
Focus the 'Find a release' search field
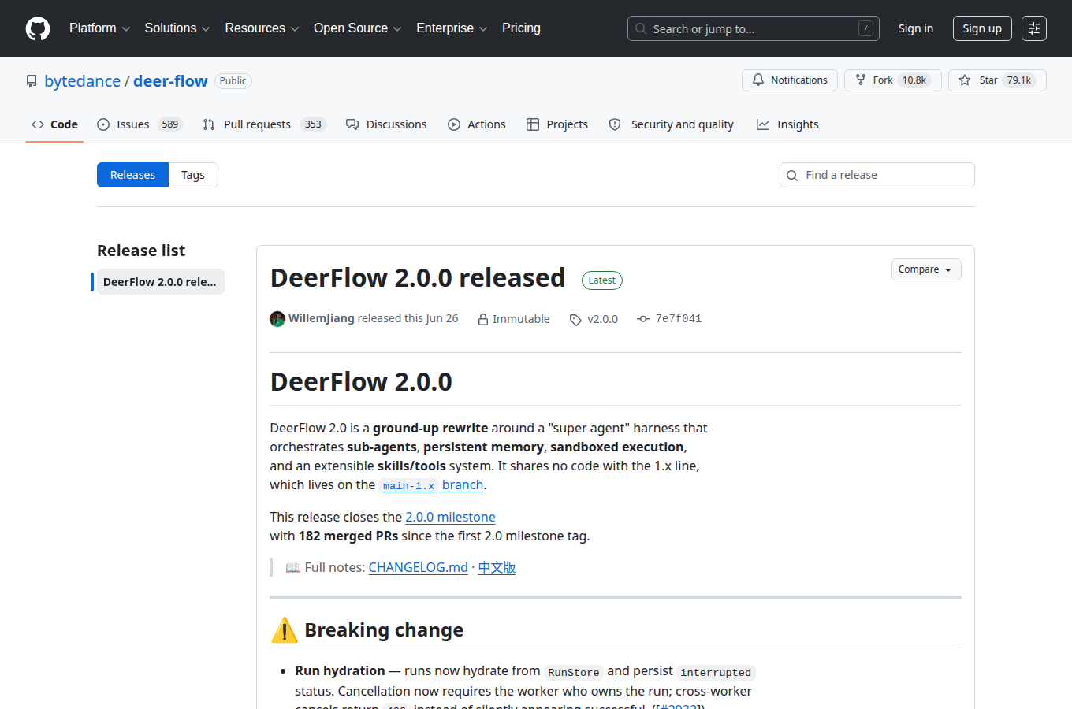(x=877, y=175)
